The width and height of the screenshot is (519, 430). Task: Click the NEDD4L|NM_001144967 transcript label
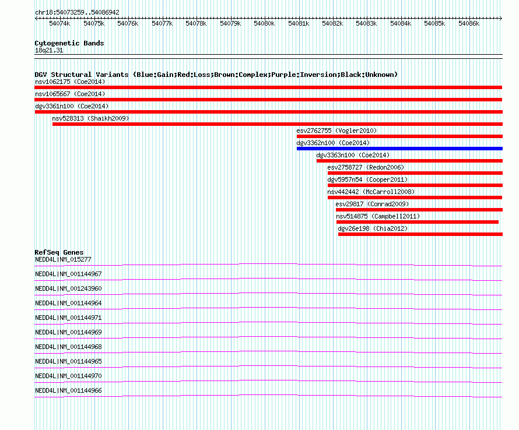[68, 274]
